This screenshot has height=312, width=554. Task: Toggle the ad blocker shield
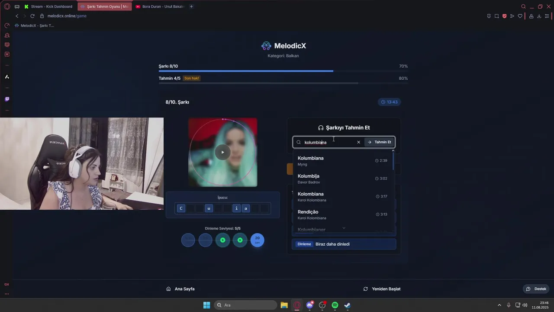[504, 16]
